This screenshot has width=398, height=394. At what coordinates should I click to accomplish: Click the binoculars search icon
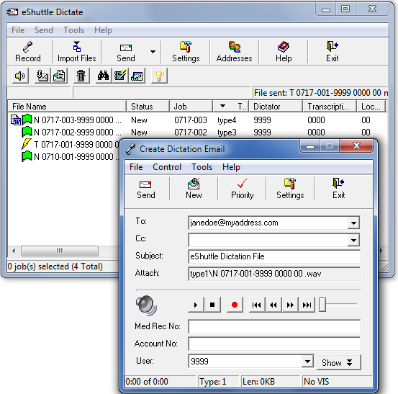[104, 76]
